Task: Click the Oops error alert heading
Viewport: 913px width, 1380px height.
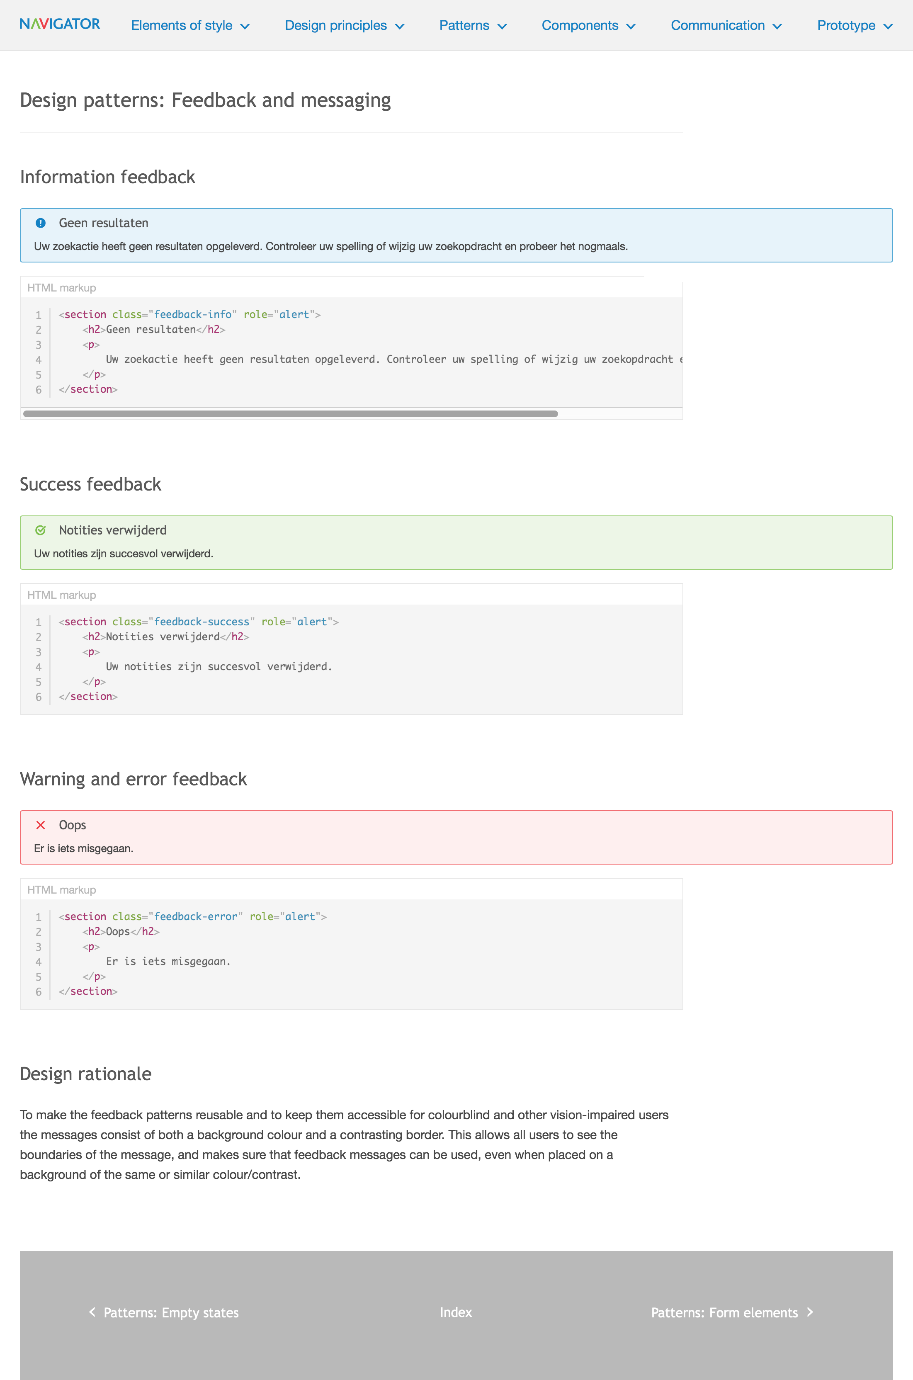Action: (72, 825)
